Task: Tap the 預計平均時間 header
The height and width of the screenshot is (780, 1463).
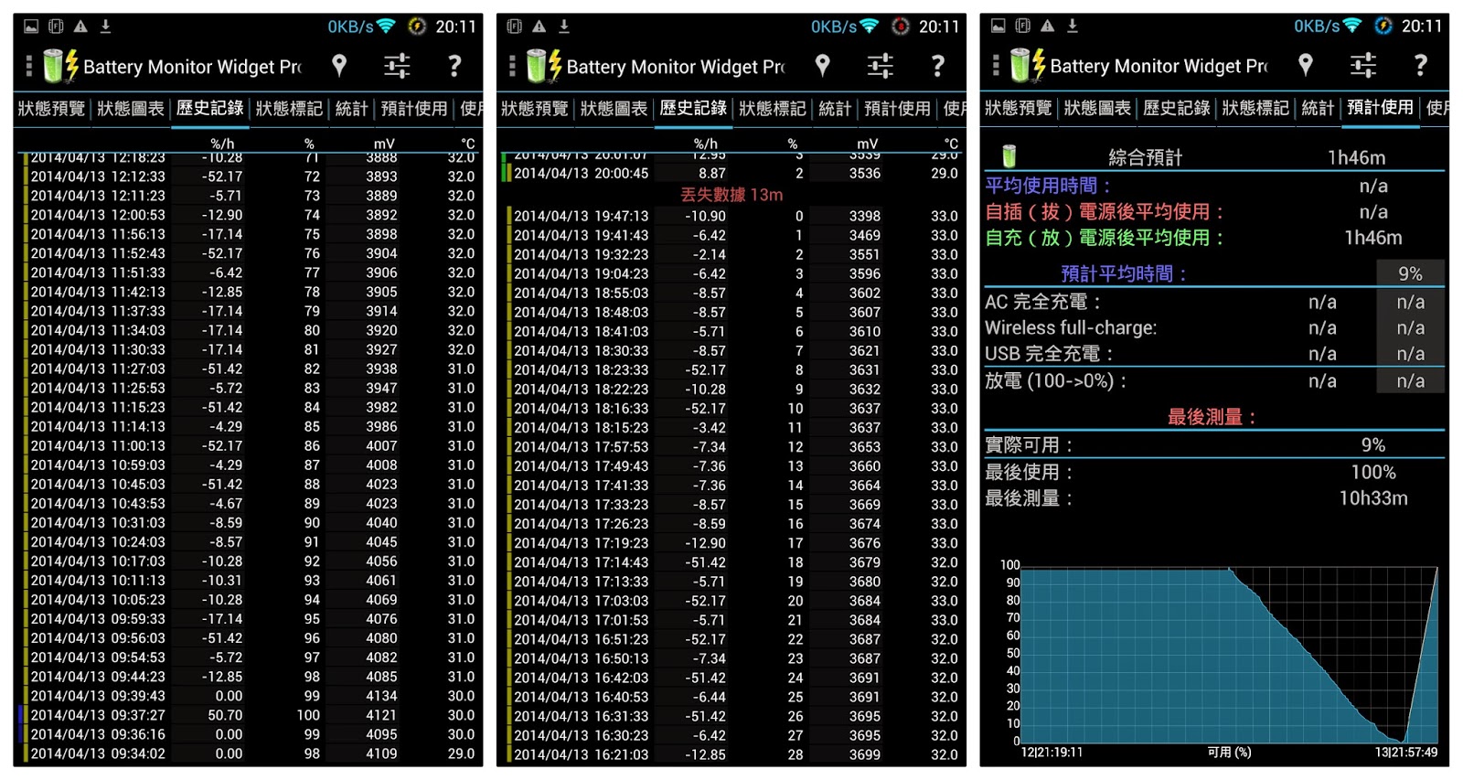Action: pos(1124,273)
